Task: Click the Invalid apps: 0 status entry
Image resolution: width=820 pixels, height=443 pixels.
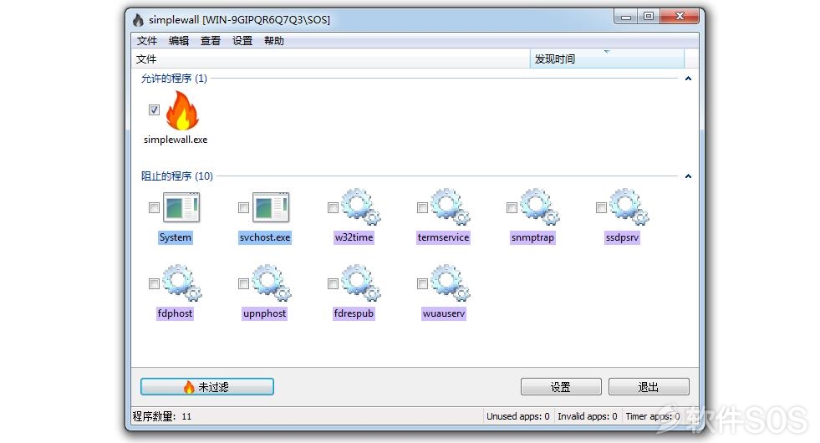Action: [588, 416]
